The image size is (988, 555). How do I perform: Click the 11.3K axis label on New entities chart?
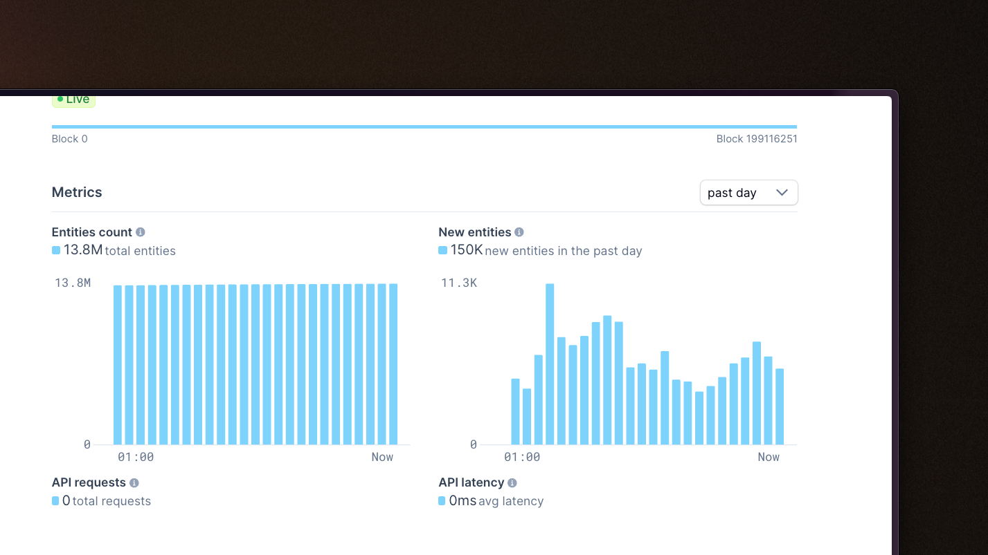click(x=459, y=283)
